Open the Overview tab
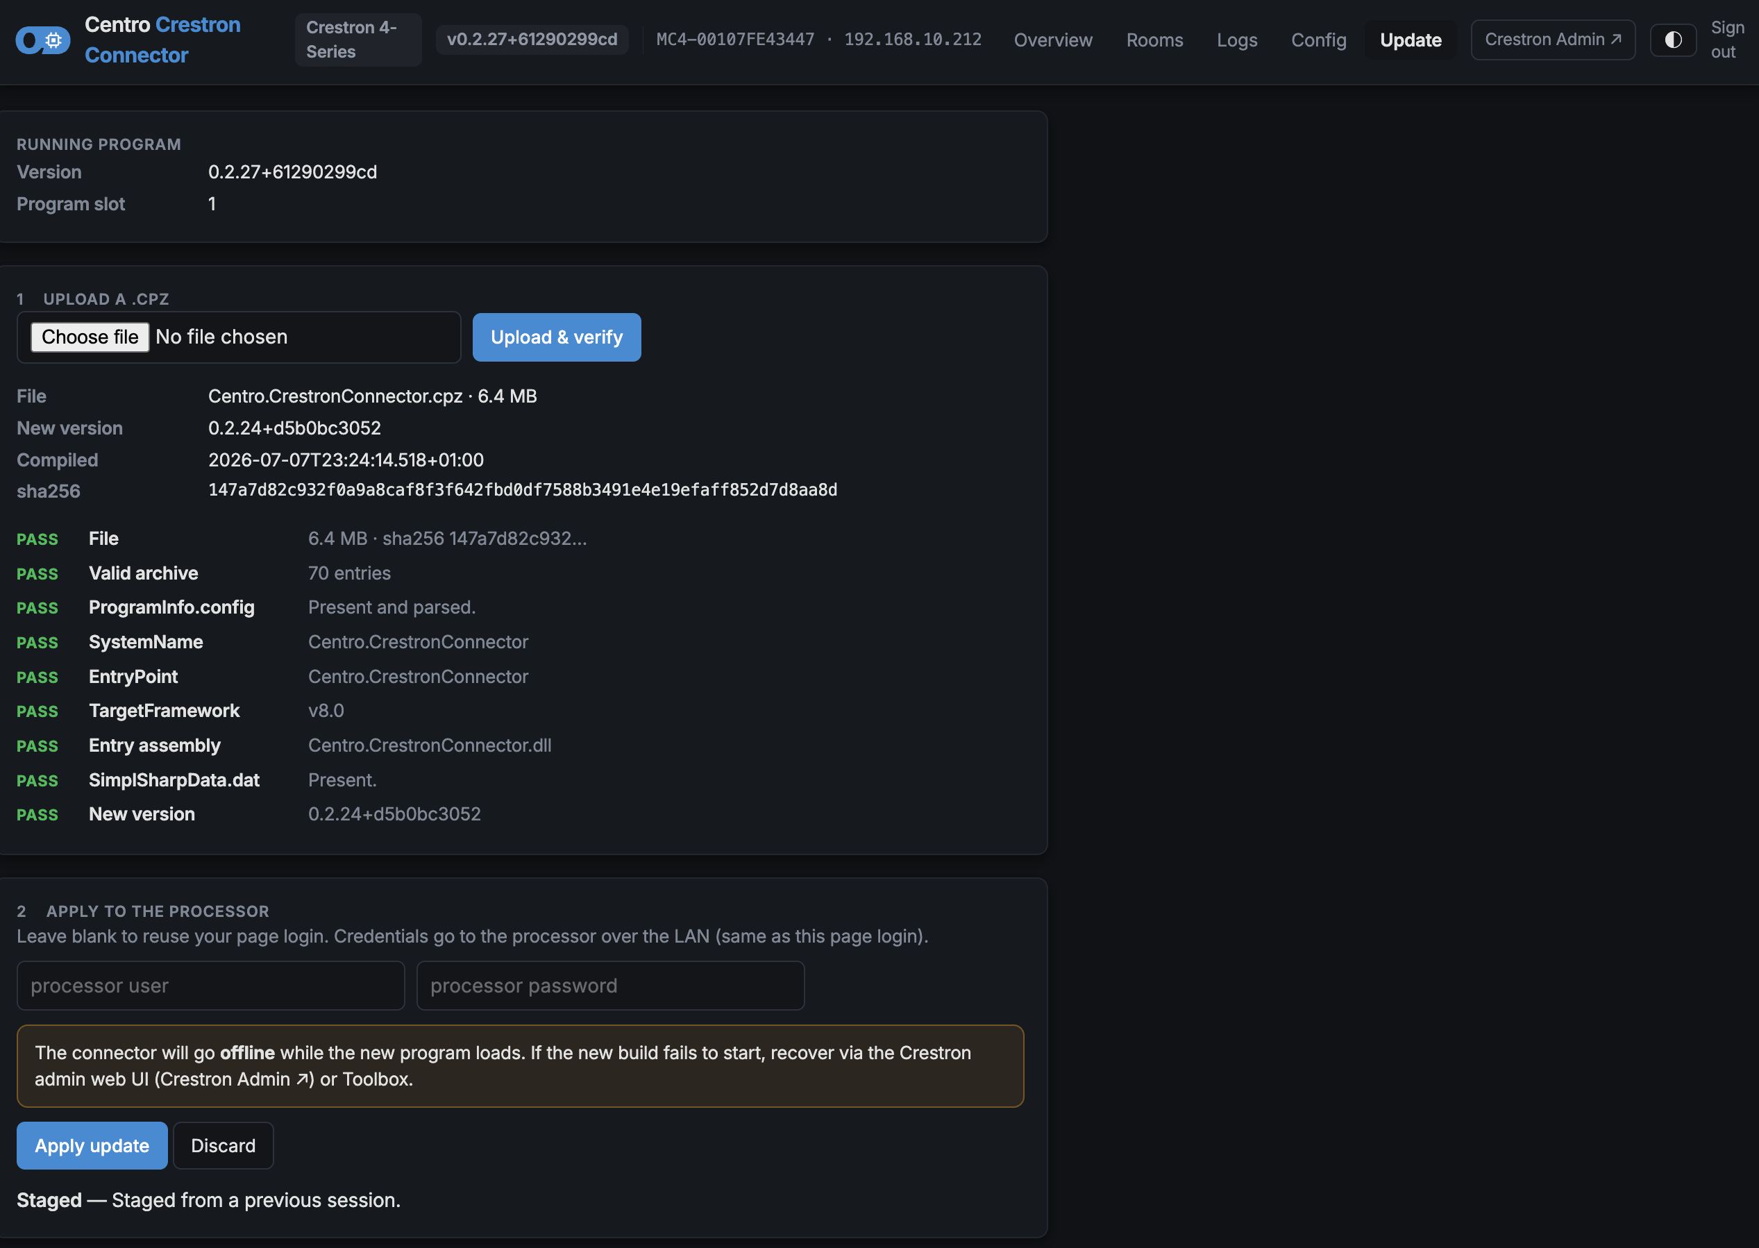 1053,40
